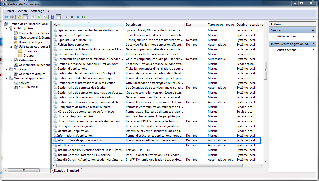
Task: Toggle the Action pane show/hide toolbar button
Action: pyautogui.click(x=58, y=17)
